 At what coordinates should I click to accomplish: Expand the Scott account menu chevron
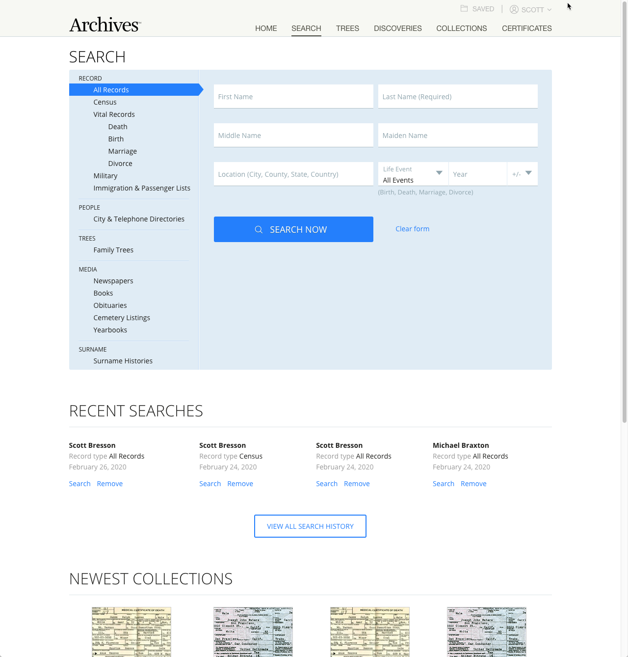[549, 10]
